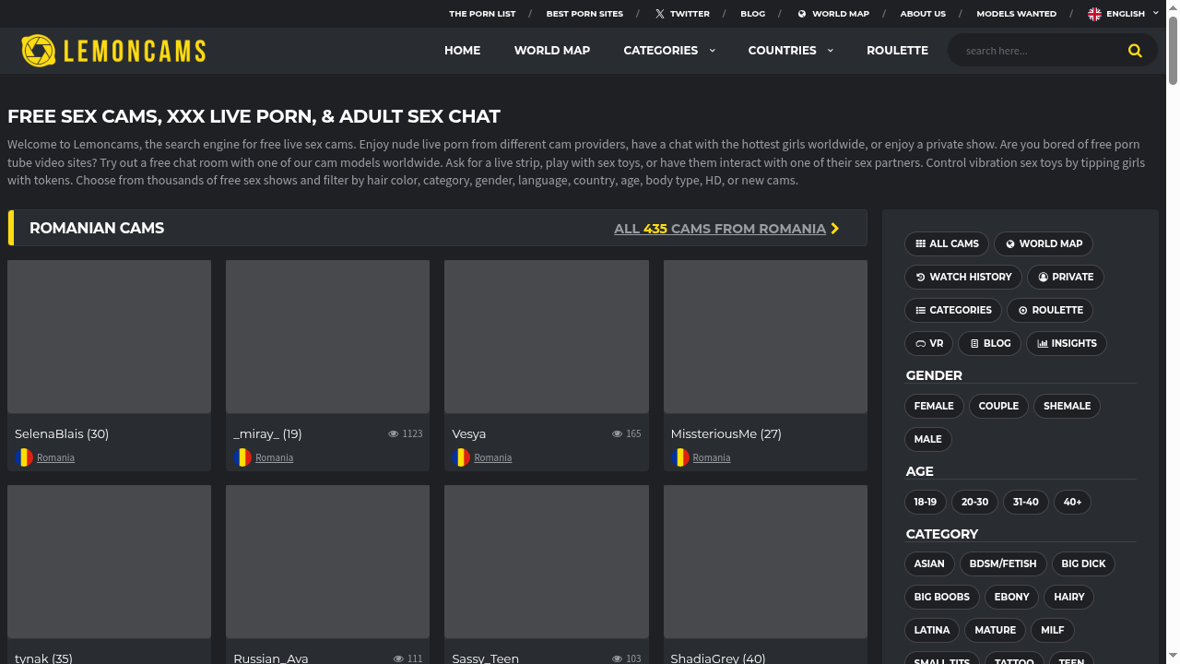
Task: Open the English language selector
Action: [1123, 14]
